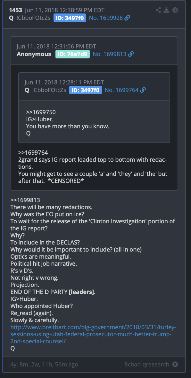Click the X icon next to 8chan qresearch
The image size is (191, 378).
pyautogui.click(x=175, y=364)
